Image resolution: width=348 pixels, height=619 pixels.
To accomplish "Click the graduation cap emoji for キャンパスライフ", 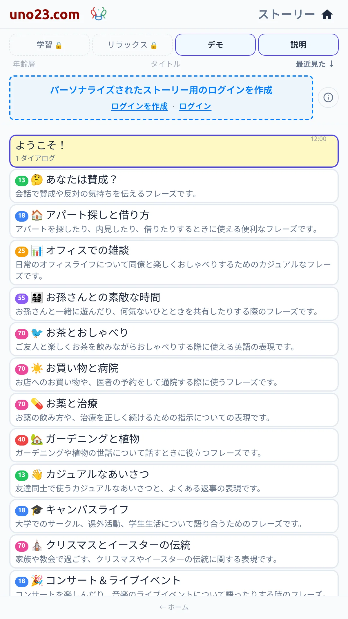I will point(37,510).
